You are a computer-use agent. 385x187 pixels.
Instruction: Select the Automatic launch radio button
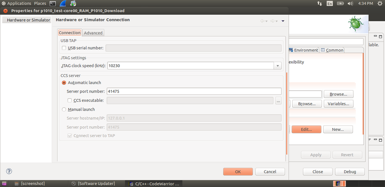[64, 83]
